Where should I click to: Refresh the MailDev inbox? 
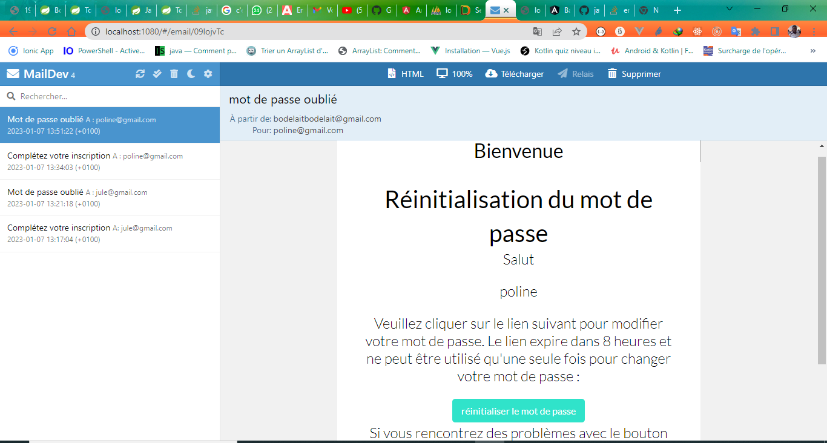click(140, 73)
